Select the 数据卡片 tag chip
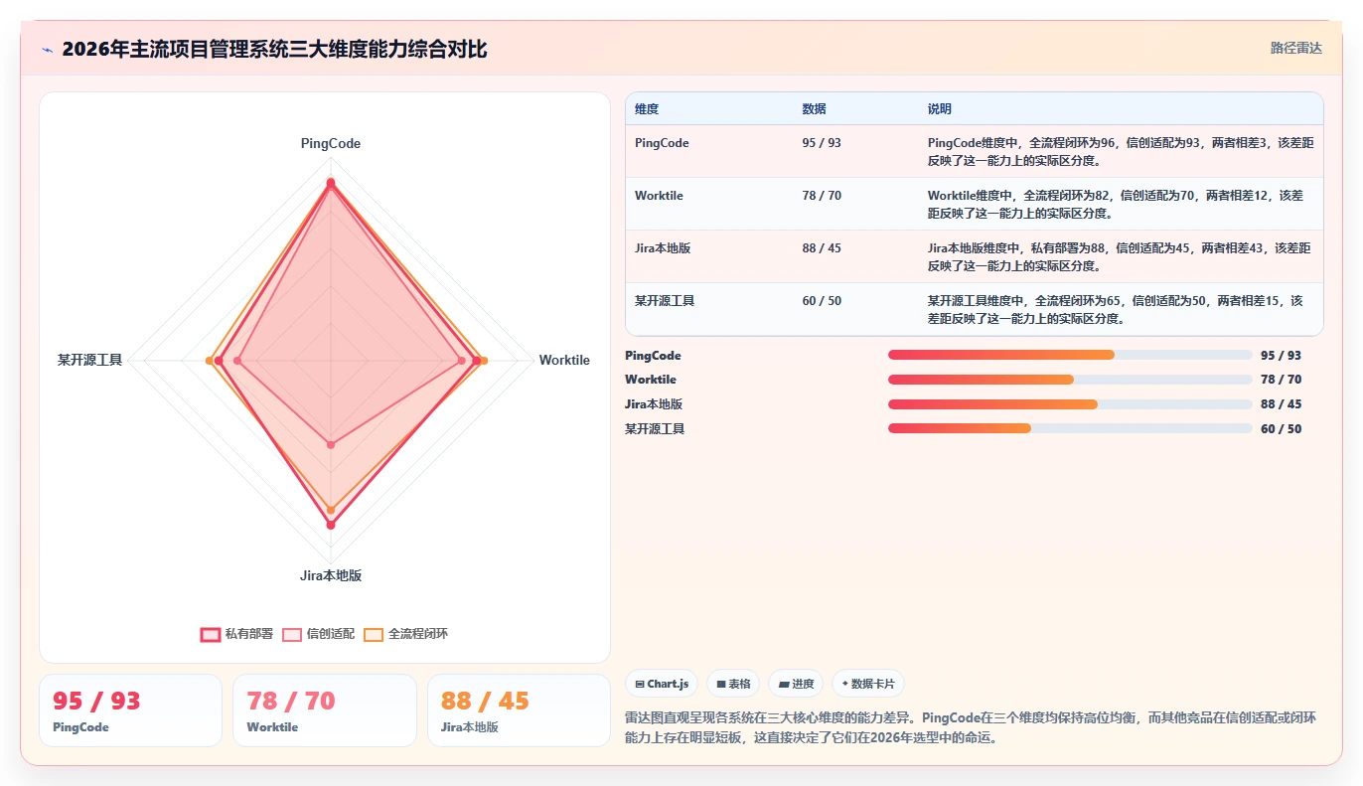1363x786 pixels. click(x=868, y=684)
